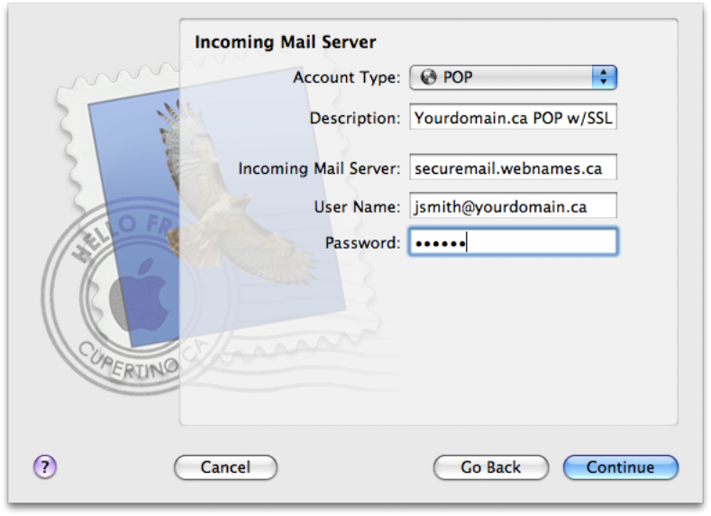This screenshot has height=516, width=711.
Task: Click the blue up-down arrows on Account Type
Action: [x=604, y=77]
